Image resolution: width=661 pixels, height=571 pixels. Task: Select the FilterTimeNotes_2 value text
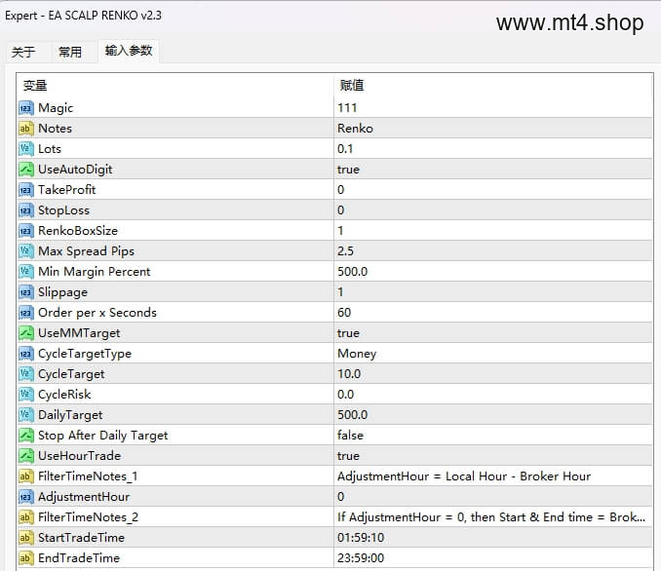tap(491, 517)
